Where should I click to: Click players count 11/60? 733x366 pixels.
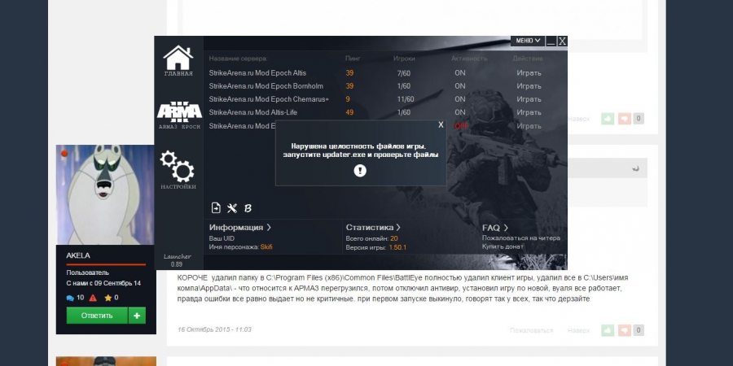click(406, 99)
